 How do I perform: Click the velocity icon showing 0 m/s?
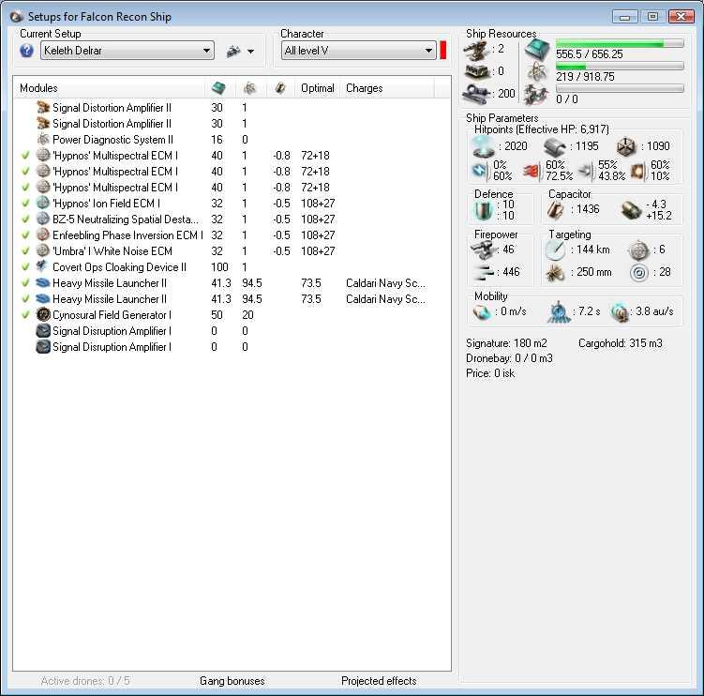(482, 311)
